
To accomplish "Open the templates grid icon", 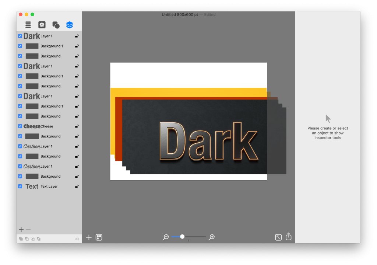I will (99, 237).
